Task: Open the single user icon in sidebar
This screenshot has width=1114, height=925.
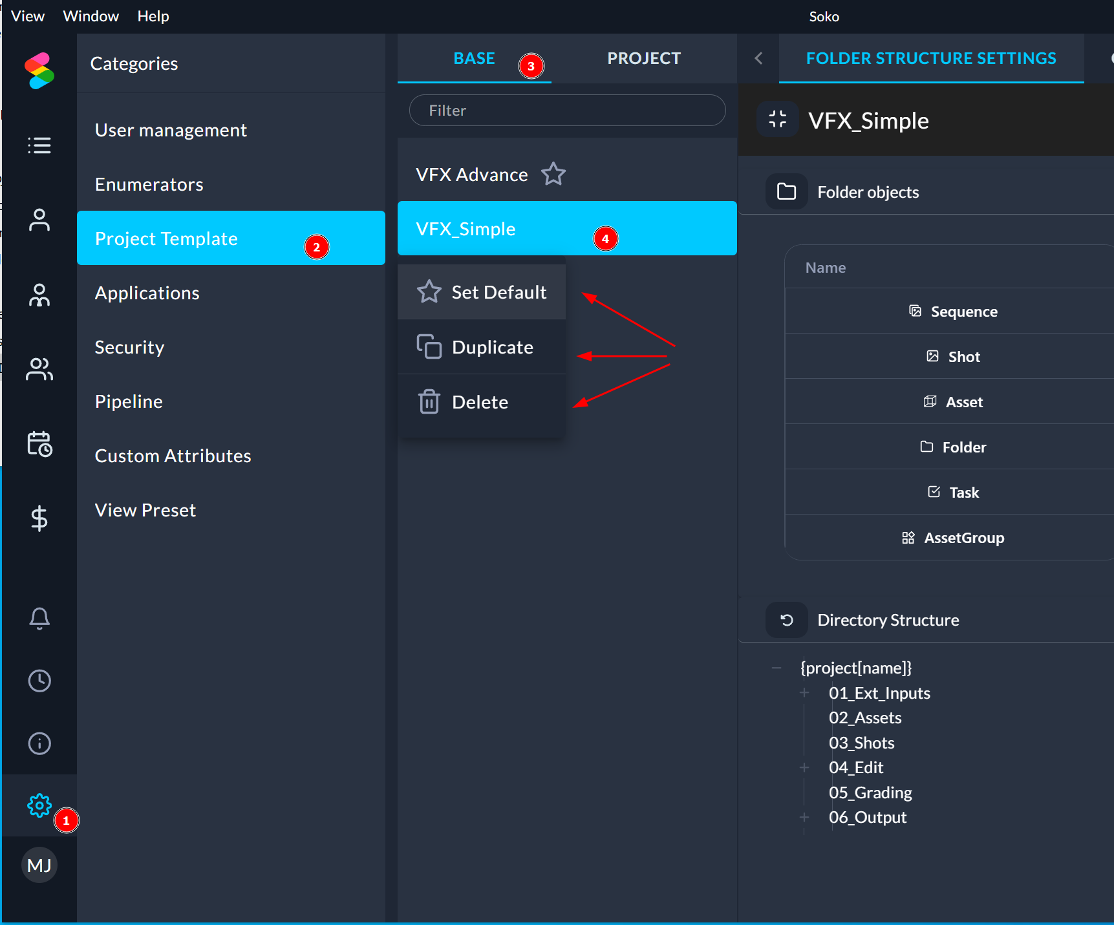Action: click(39, 220)
